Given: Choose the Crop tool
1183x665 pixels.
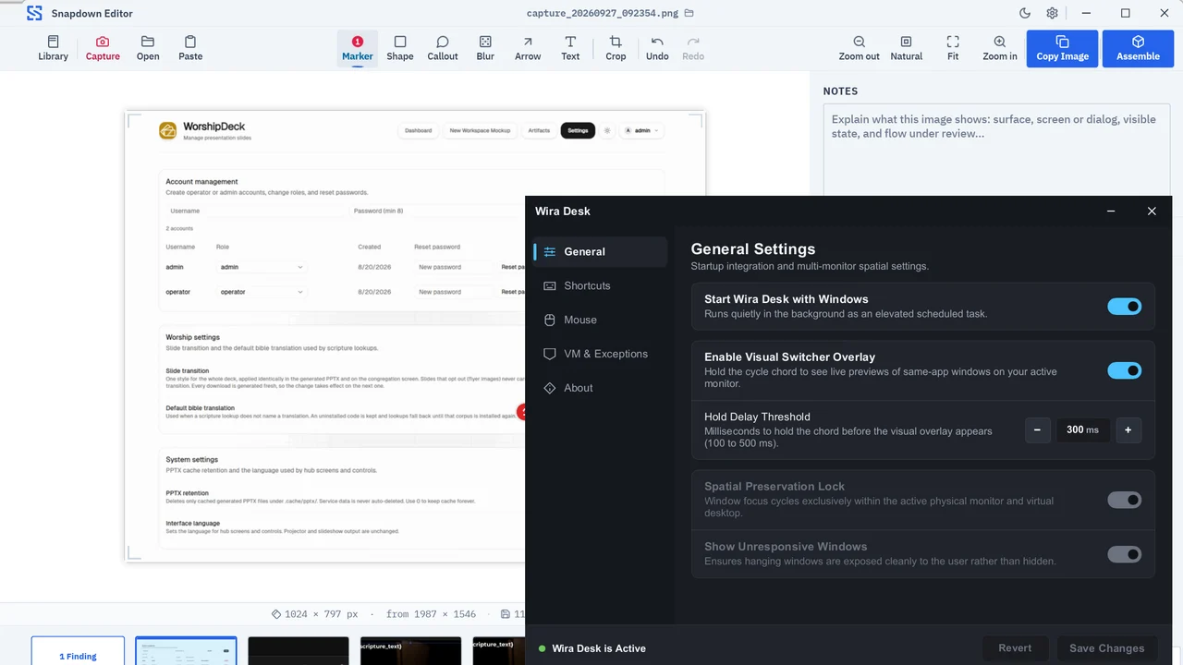Looking at the screenshot, I should click(x=616, y=48).
